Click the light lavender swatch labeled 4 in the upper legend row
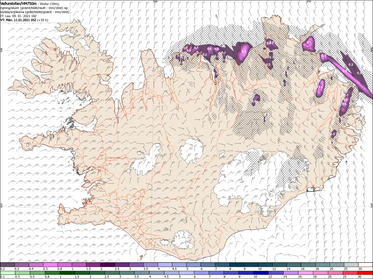The image size is (373, 279). coord(165,265)
